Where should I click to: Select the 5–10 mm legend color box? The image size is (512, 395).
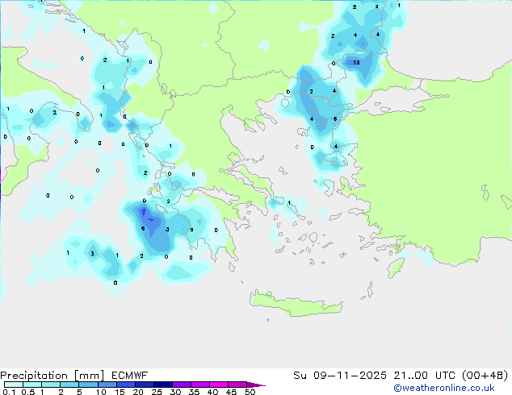[x=88, y=385]
